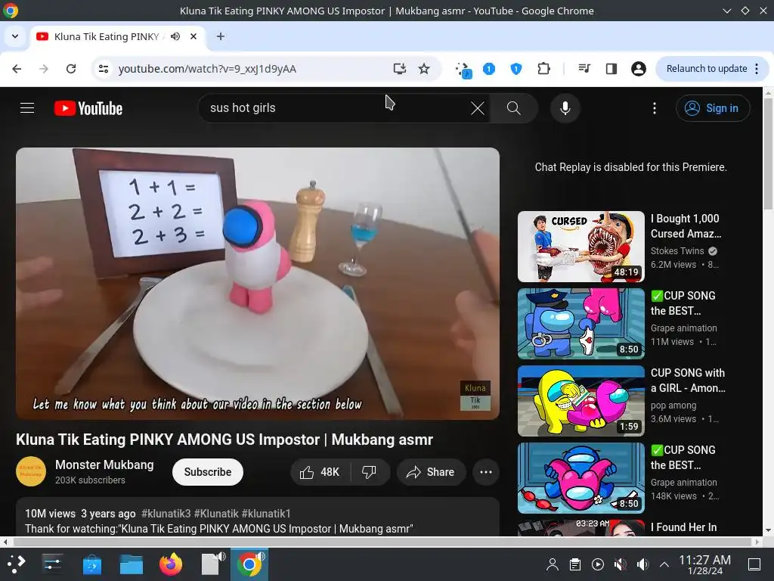This screenshot has width=774, height=581.
Task: Open the file manager taskbar icon
Action: [x=132, y=564]
